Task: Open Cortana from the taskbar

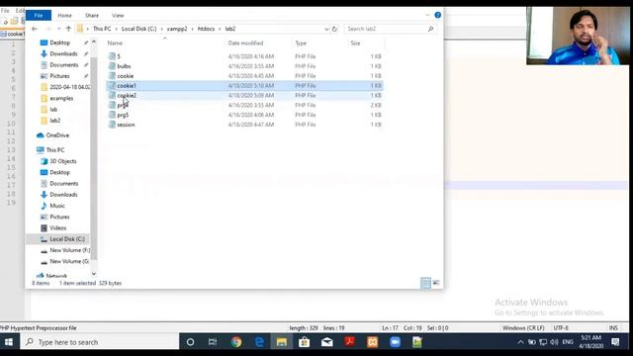Action: point(190,342)
